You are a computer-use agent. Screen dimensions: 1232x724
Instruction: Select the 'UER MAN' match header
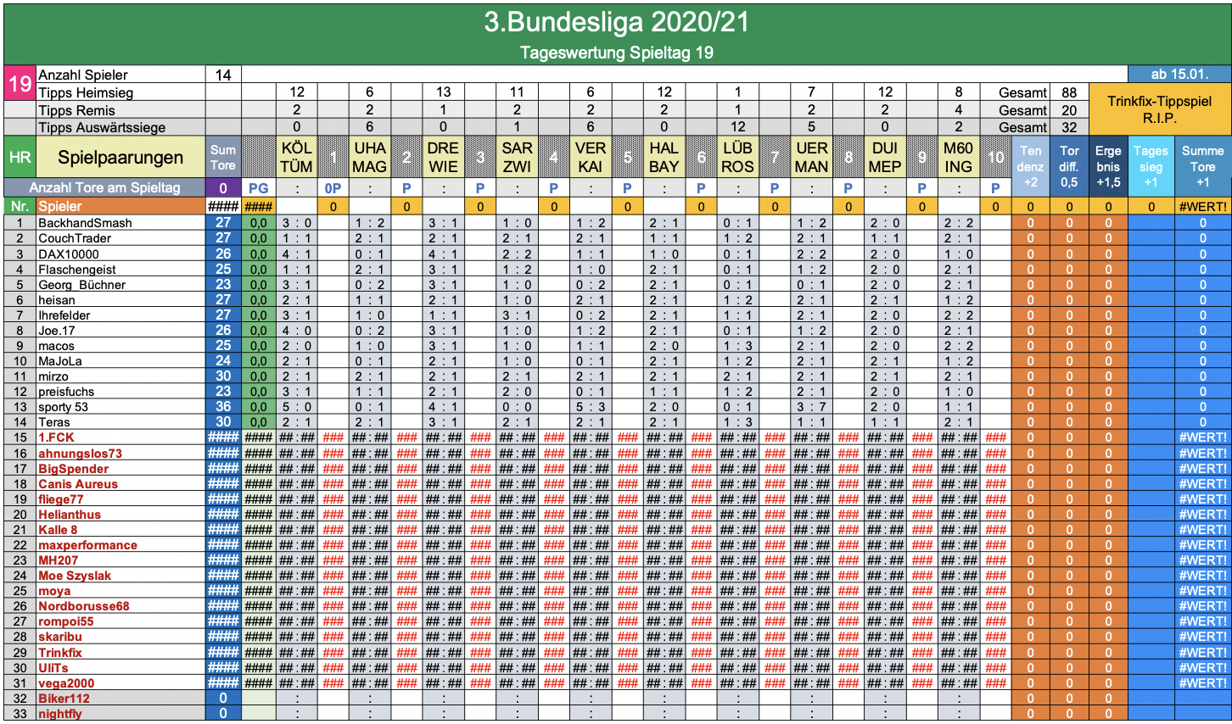pyautogui.click(x=811, y=157)
